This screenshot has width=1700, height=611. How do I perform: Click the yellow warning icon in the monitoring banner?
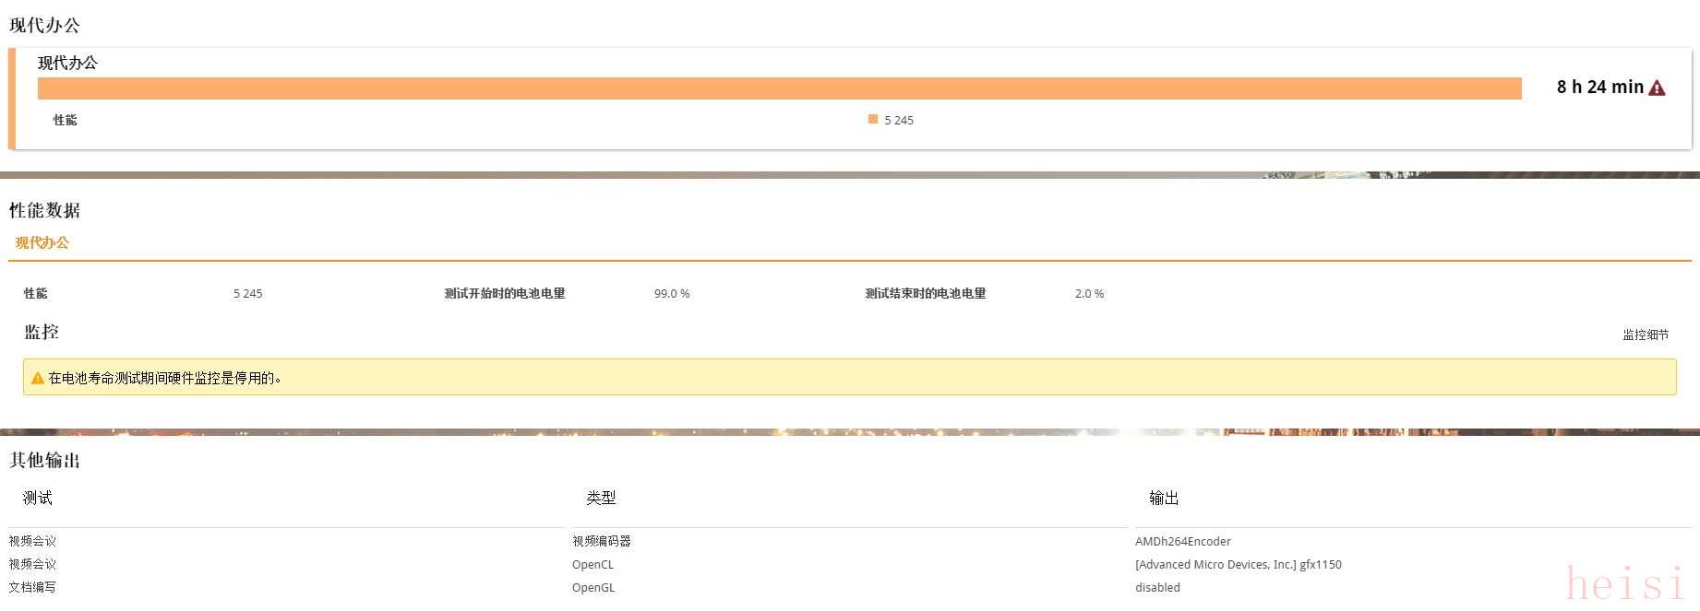click(x=37, y=378)
